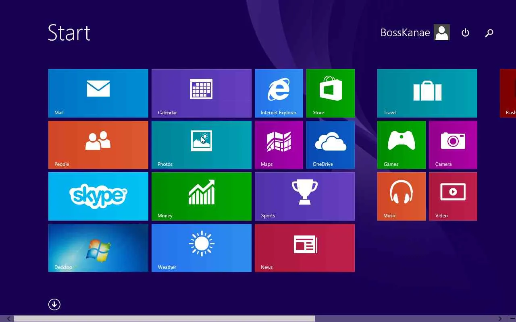Open the Travel app tile
Screen dimensions: 516x322
click(427, 93)
